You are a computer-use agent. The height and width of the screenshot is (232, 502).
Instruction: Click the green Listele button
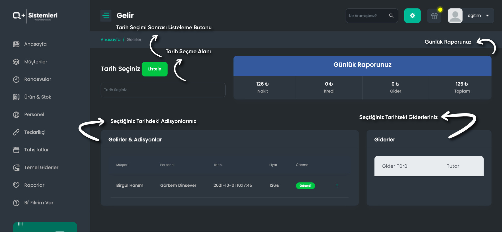[x=155, y=69]
